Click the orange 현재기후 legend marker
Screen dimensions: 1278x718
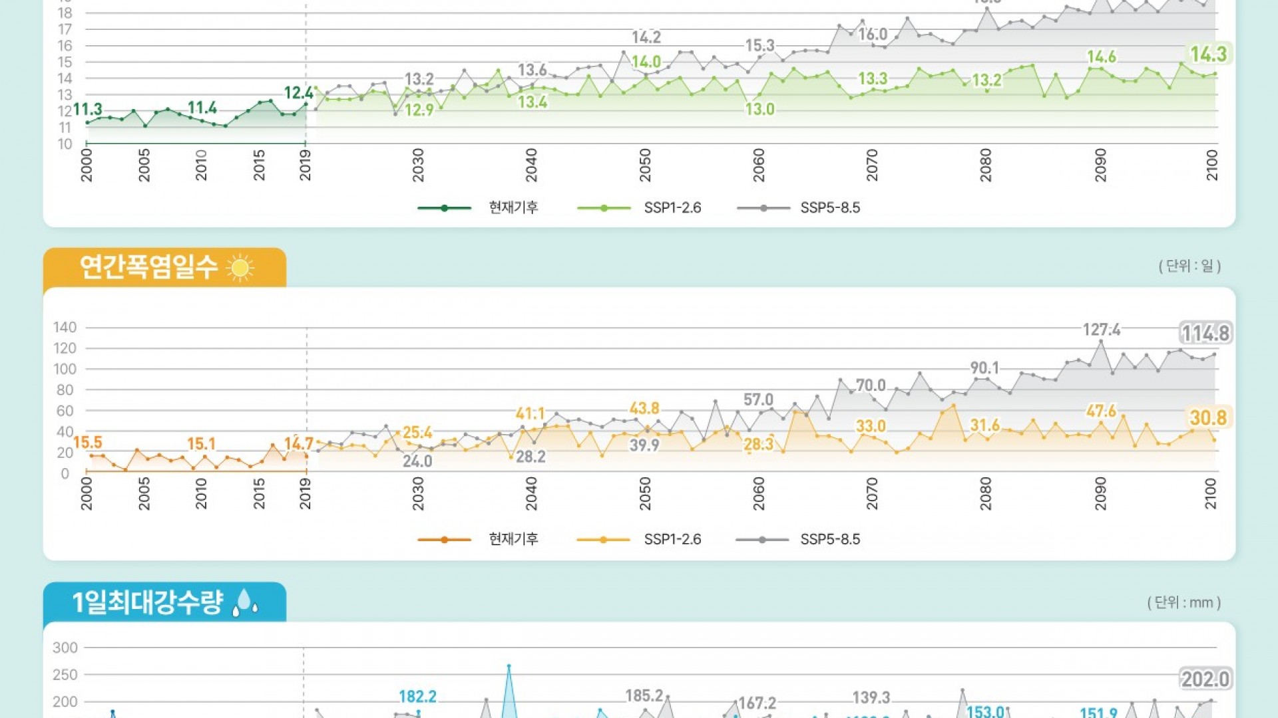pyautogui.click(x=444, y=540)
